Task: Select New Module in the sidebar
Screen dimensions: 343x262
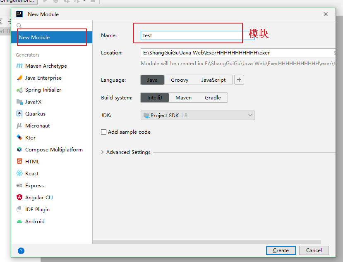Action: click(x=52, y=37)
